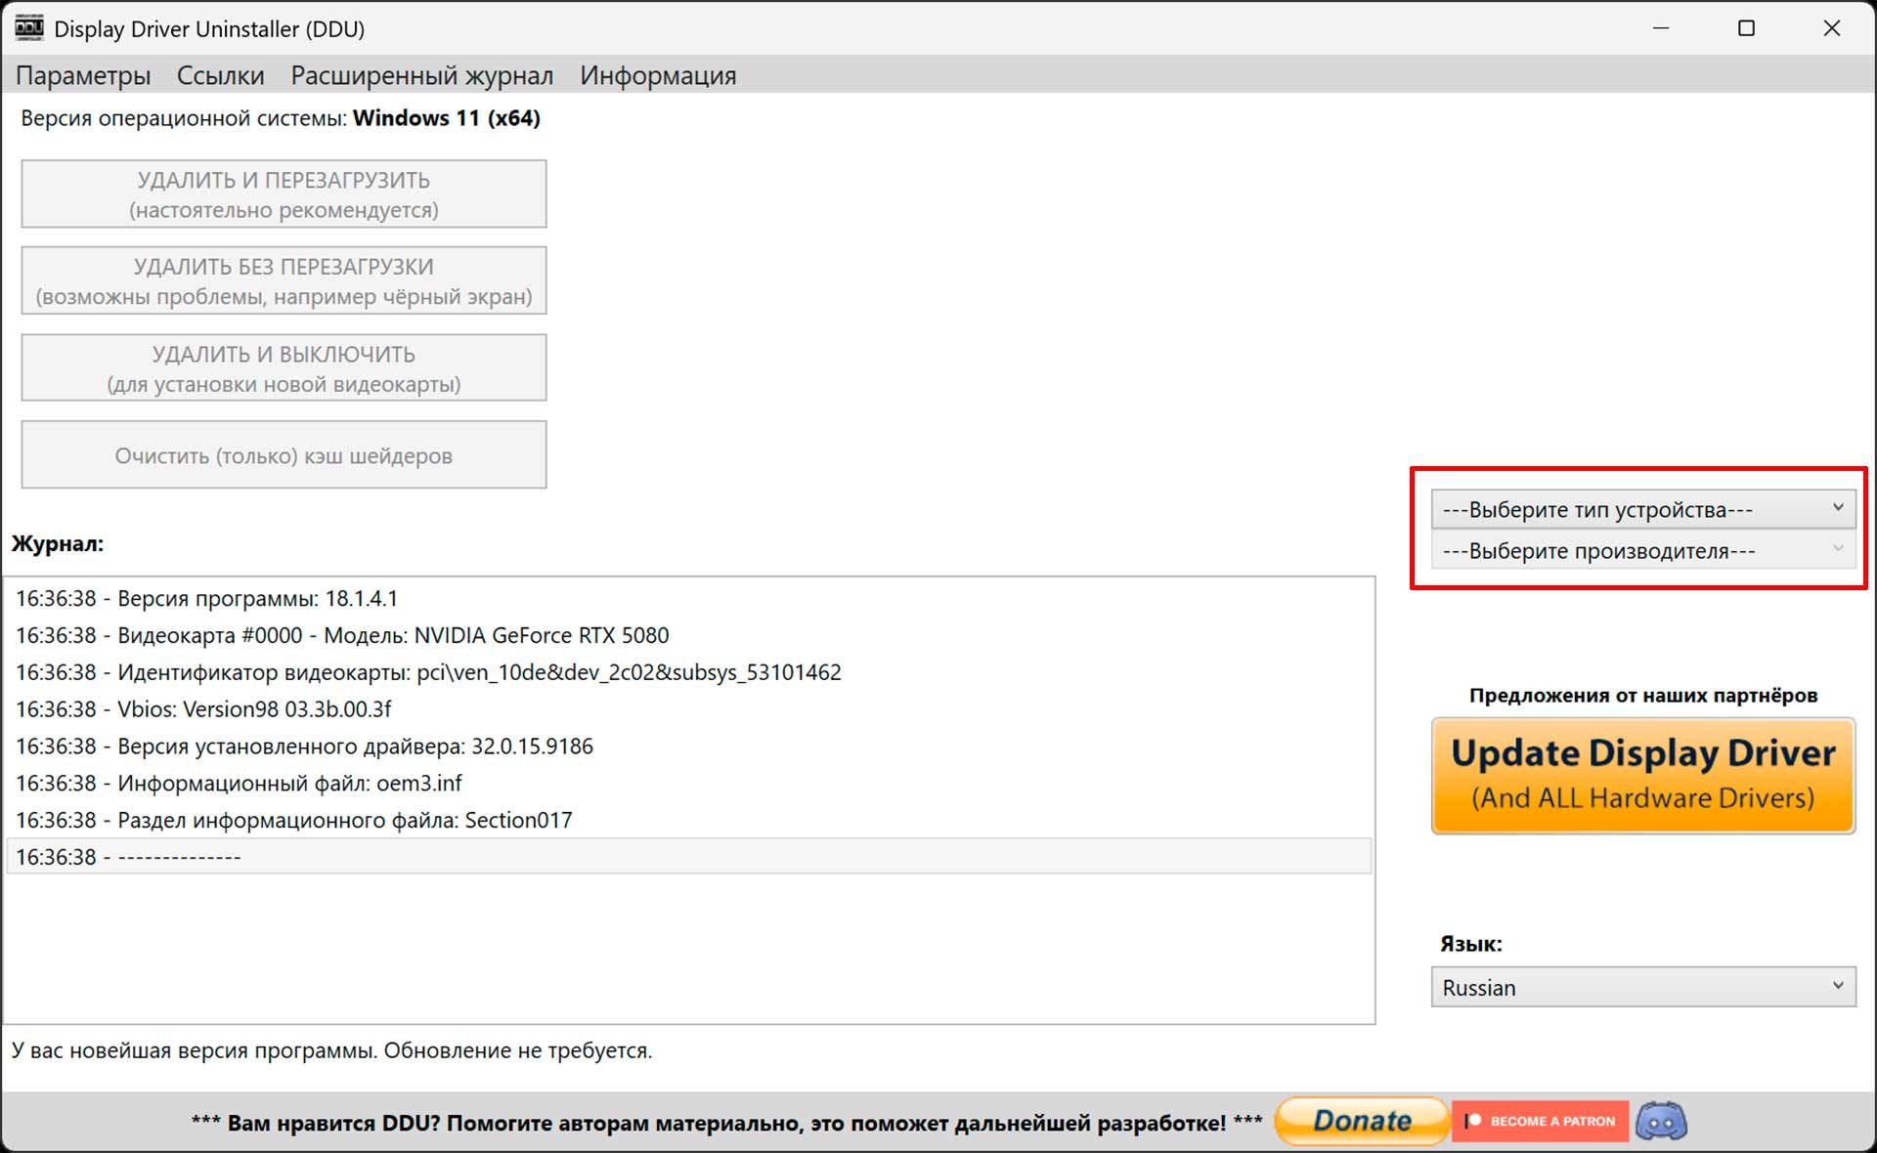
Task: Click УДАЛИТЬ И ПЕРЕЗАГРУЗИТЬ button
Action: click(x=284, y=192)
